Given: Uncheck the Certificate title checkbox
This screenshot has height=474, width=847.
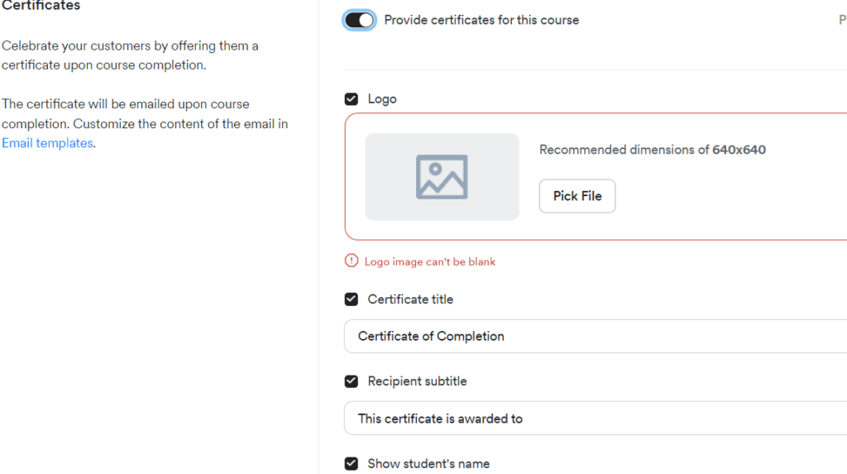Looking at the screenshot, I should click(x=352, y=299).
